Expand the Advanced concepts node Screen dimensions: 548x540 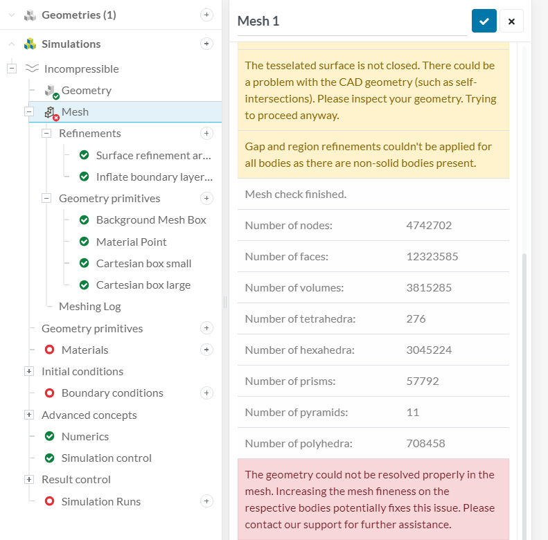pyautogui.click(x=29, y=415)
